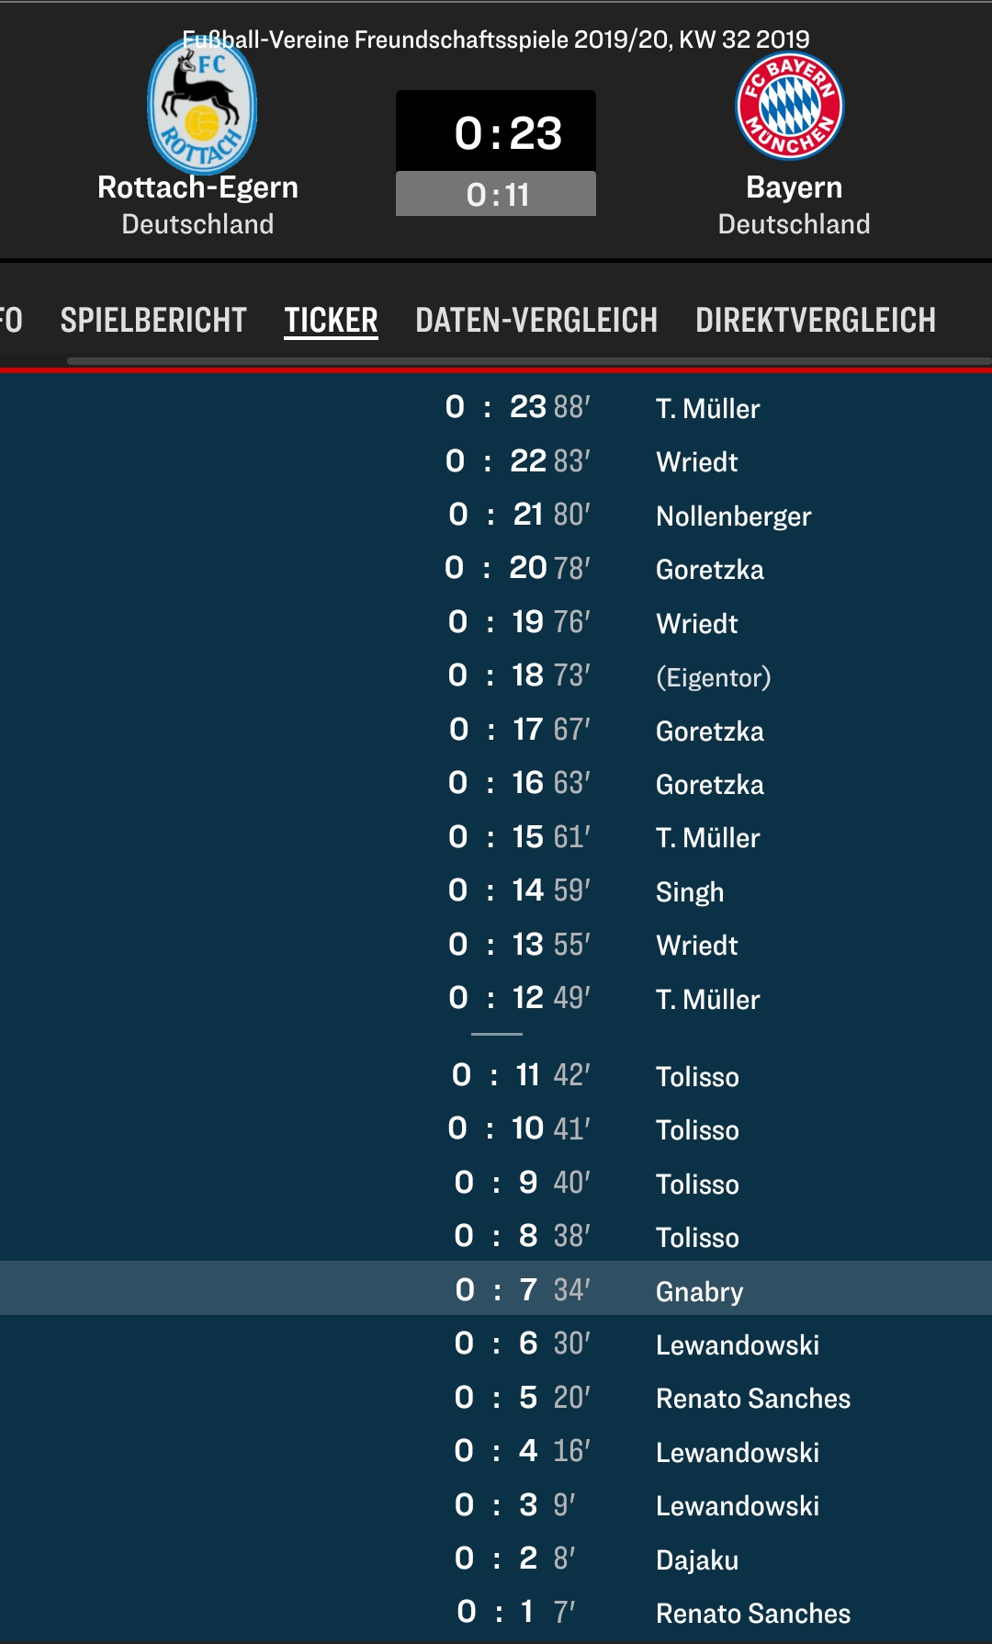992x1644 pixels.
Task: Click the horizontal tab scrollbar
Action: coord(529,361)
